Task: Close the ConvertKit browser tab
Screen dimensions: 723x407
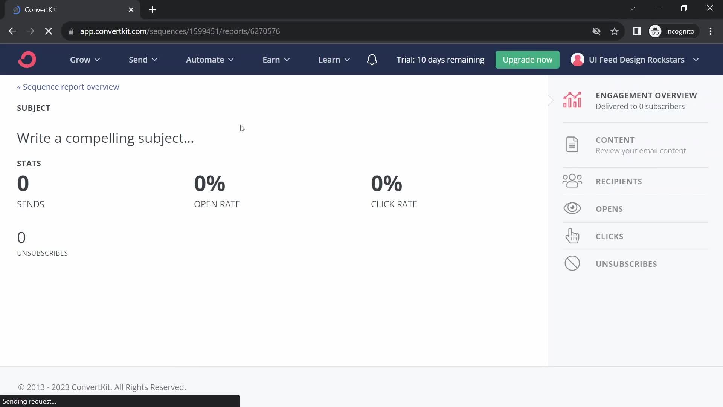Action: pos(131,10)
